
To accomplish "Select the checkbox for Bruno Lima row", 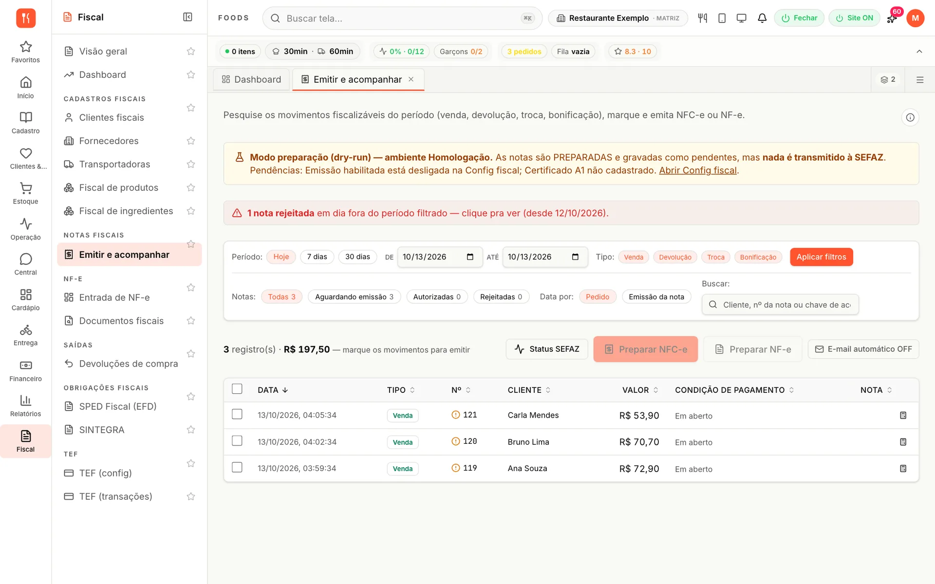I will tap(237, 441).
